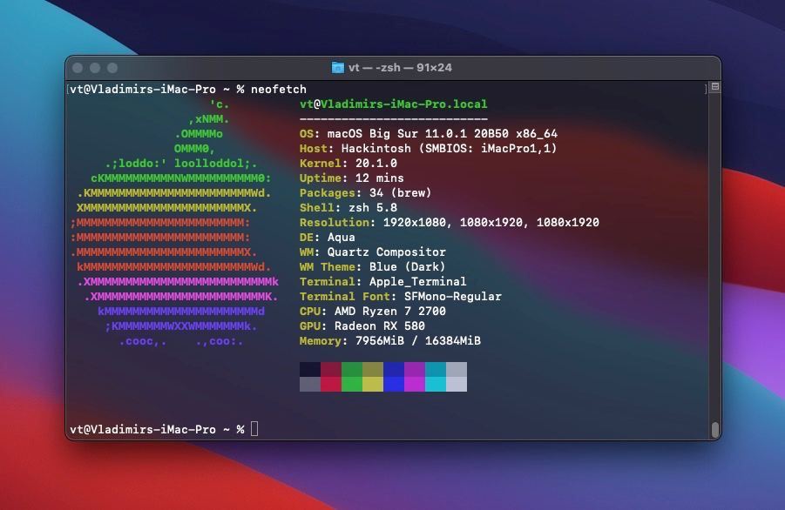Click the bright cyan color block

[436, 385]
